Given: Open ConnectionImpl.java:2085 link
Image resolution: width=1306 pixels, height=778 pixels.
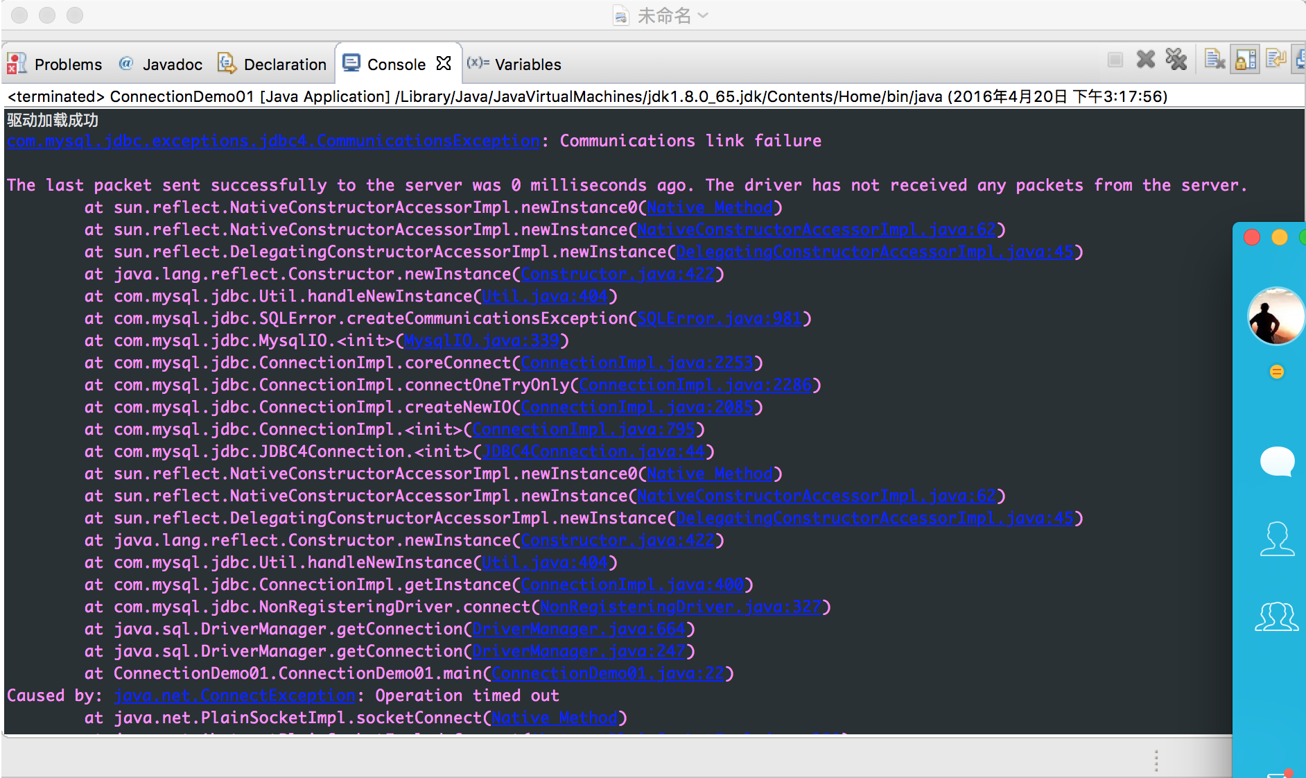Looking at the screenshot, I should [637, 408].
